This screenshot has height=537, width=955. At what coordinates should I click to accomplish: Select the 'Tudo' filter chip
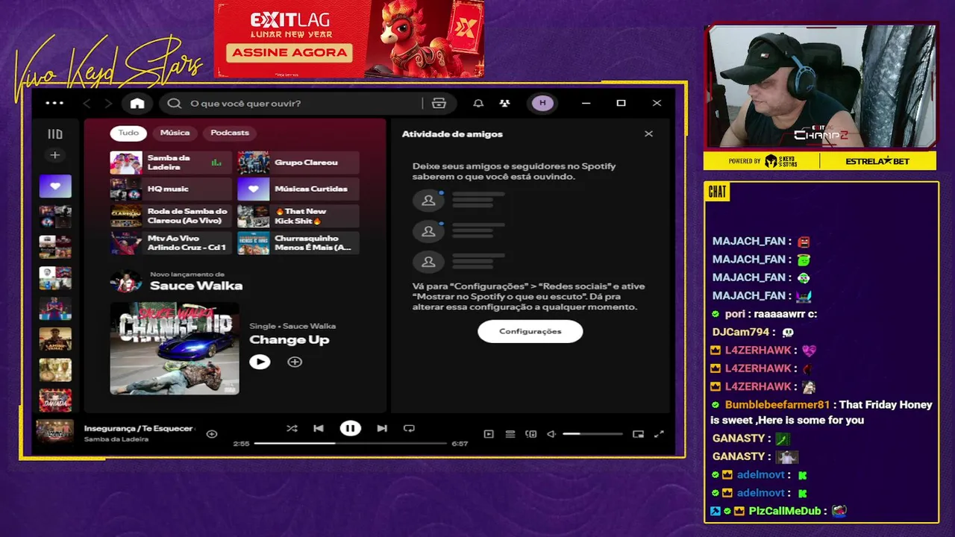tap(128, 133)
